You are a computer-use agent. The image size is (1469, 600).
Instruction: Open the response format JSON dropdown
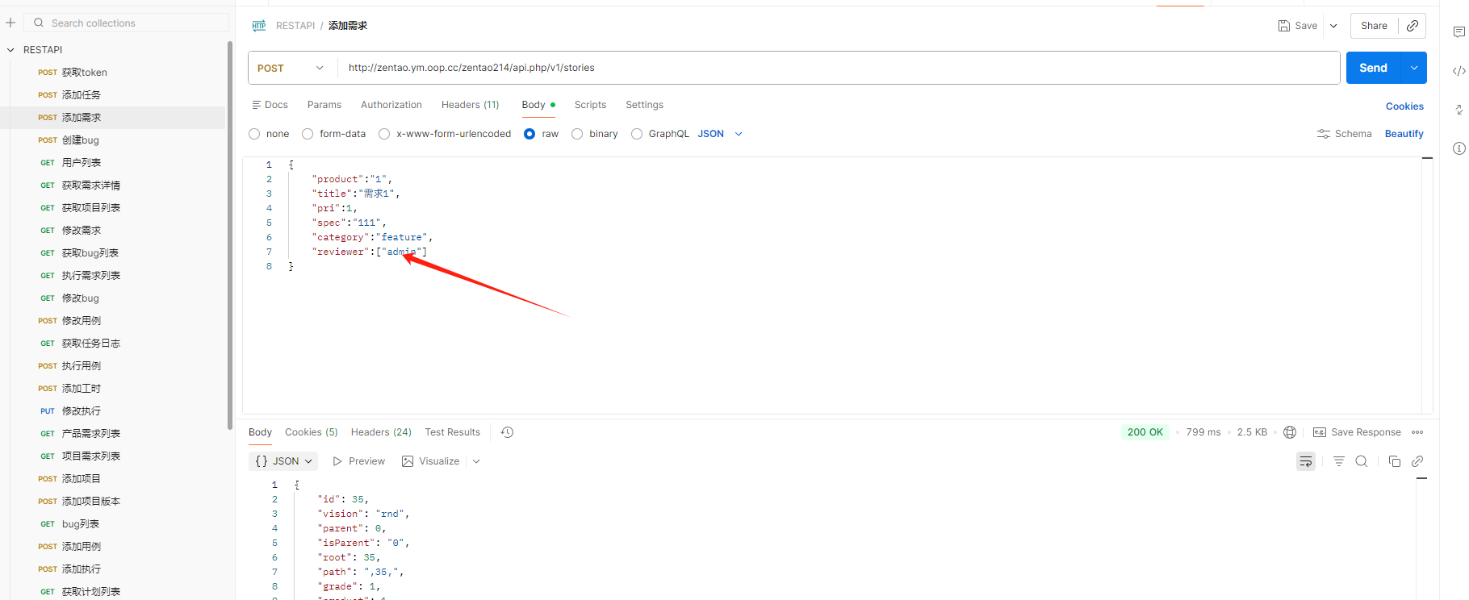coord(283,461)
